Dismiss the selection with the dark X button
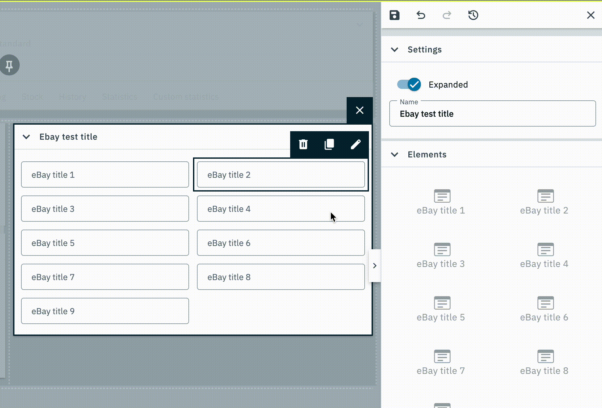602x408 pixels. pyautogui.click(x=360, y=110)
